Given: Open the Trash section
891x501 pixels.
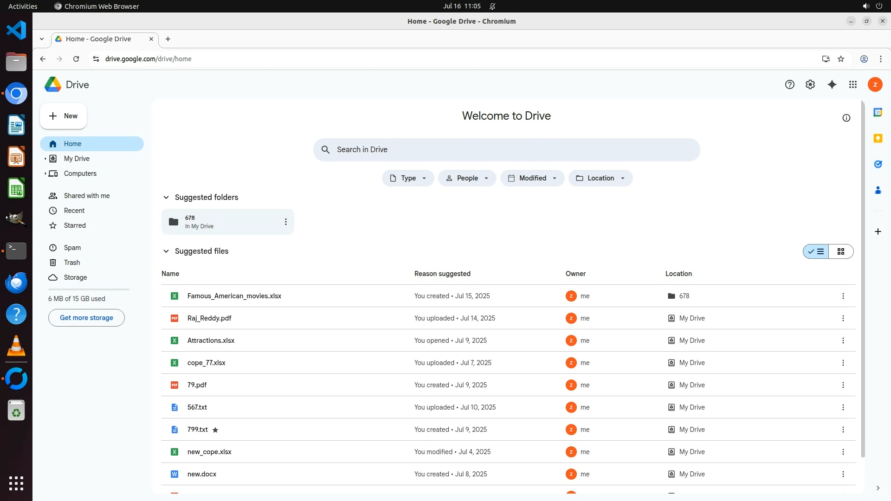Looking at the screenshot, I should click(72, 263).
